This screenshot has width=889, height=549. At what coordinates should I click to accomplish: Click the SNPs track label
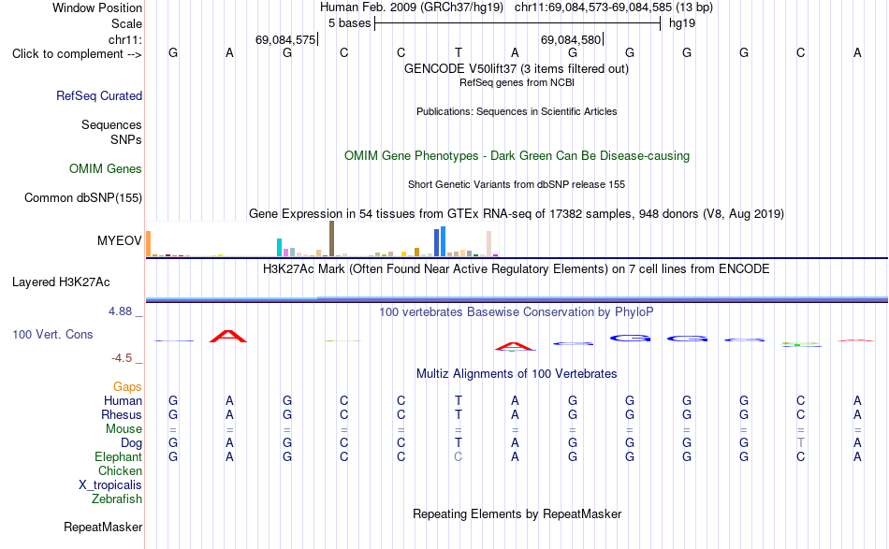point(126,139)
